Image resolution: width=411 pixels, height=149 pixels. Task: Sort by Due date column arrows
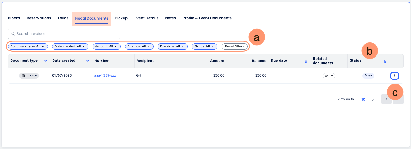click(x=306, y=61)
